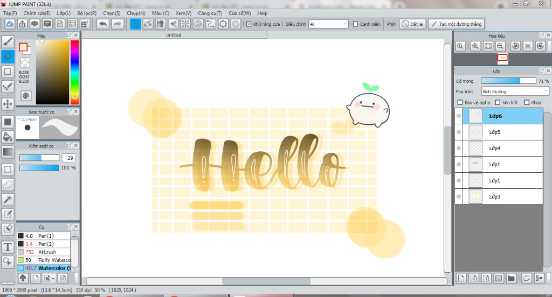Select the Bucket fill tool
552x297 pixels.
(8, 137)
